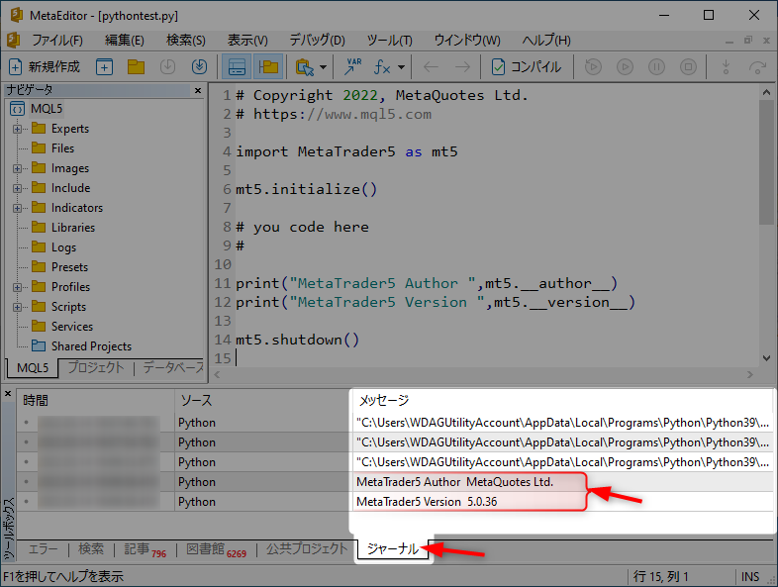Image resolution: width=778 pixels, height=587 pixels.
Task: Expand the Indicators folder
Action: [x=18, y=209]
